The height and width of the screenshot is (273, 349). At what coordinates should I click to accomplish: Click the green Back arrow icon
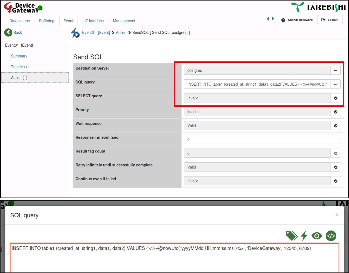[8, 33]
